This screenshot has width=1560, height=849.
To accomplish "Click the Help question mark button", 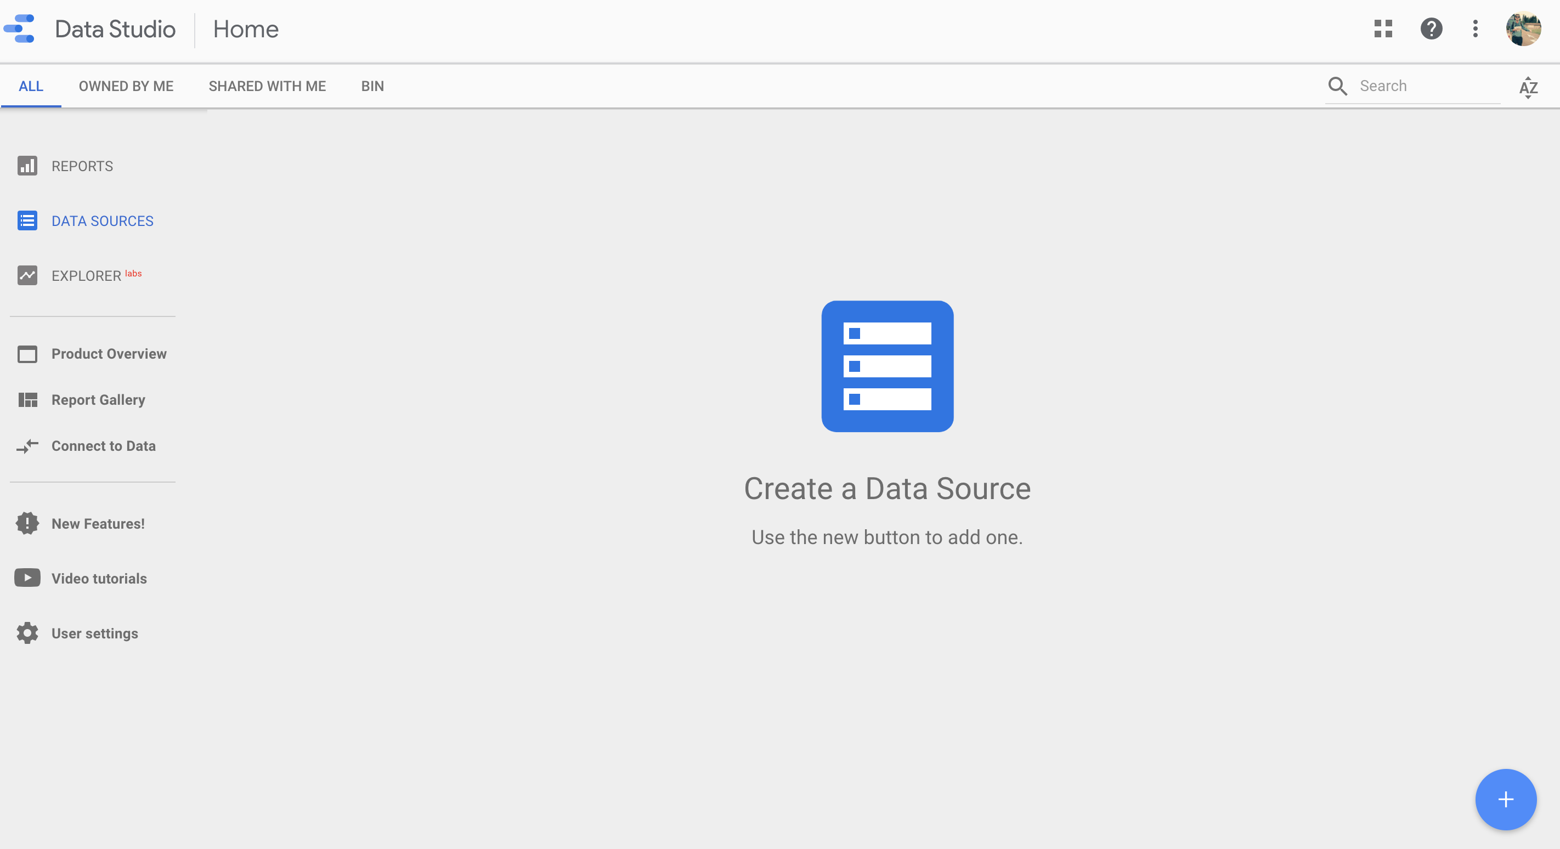I will (1432, 28).
